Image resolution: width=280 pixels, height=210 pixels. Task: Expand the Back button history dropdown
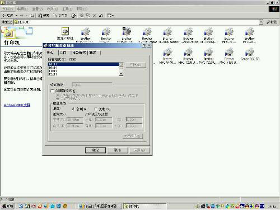pyautogui.click(x=16, y=16)
